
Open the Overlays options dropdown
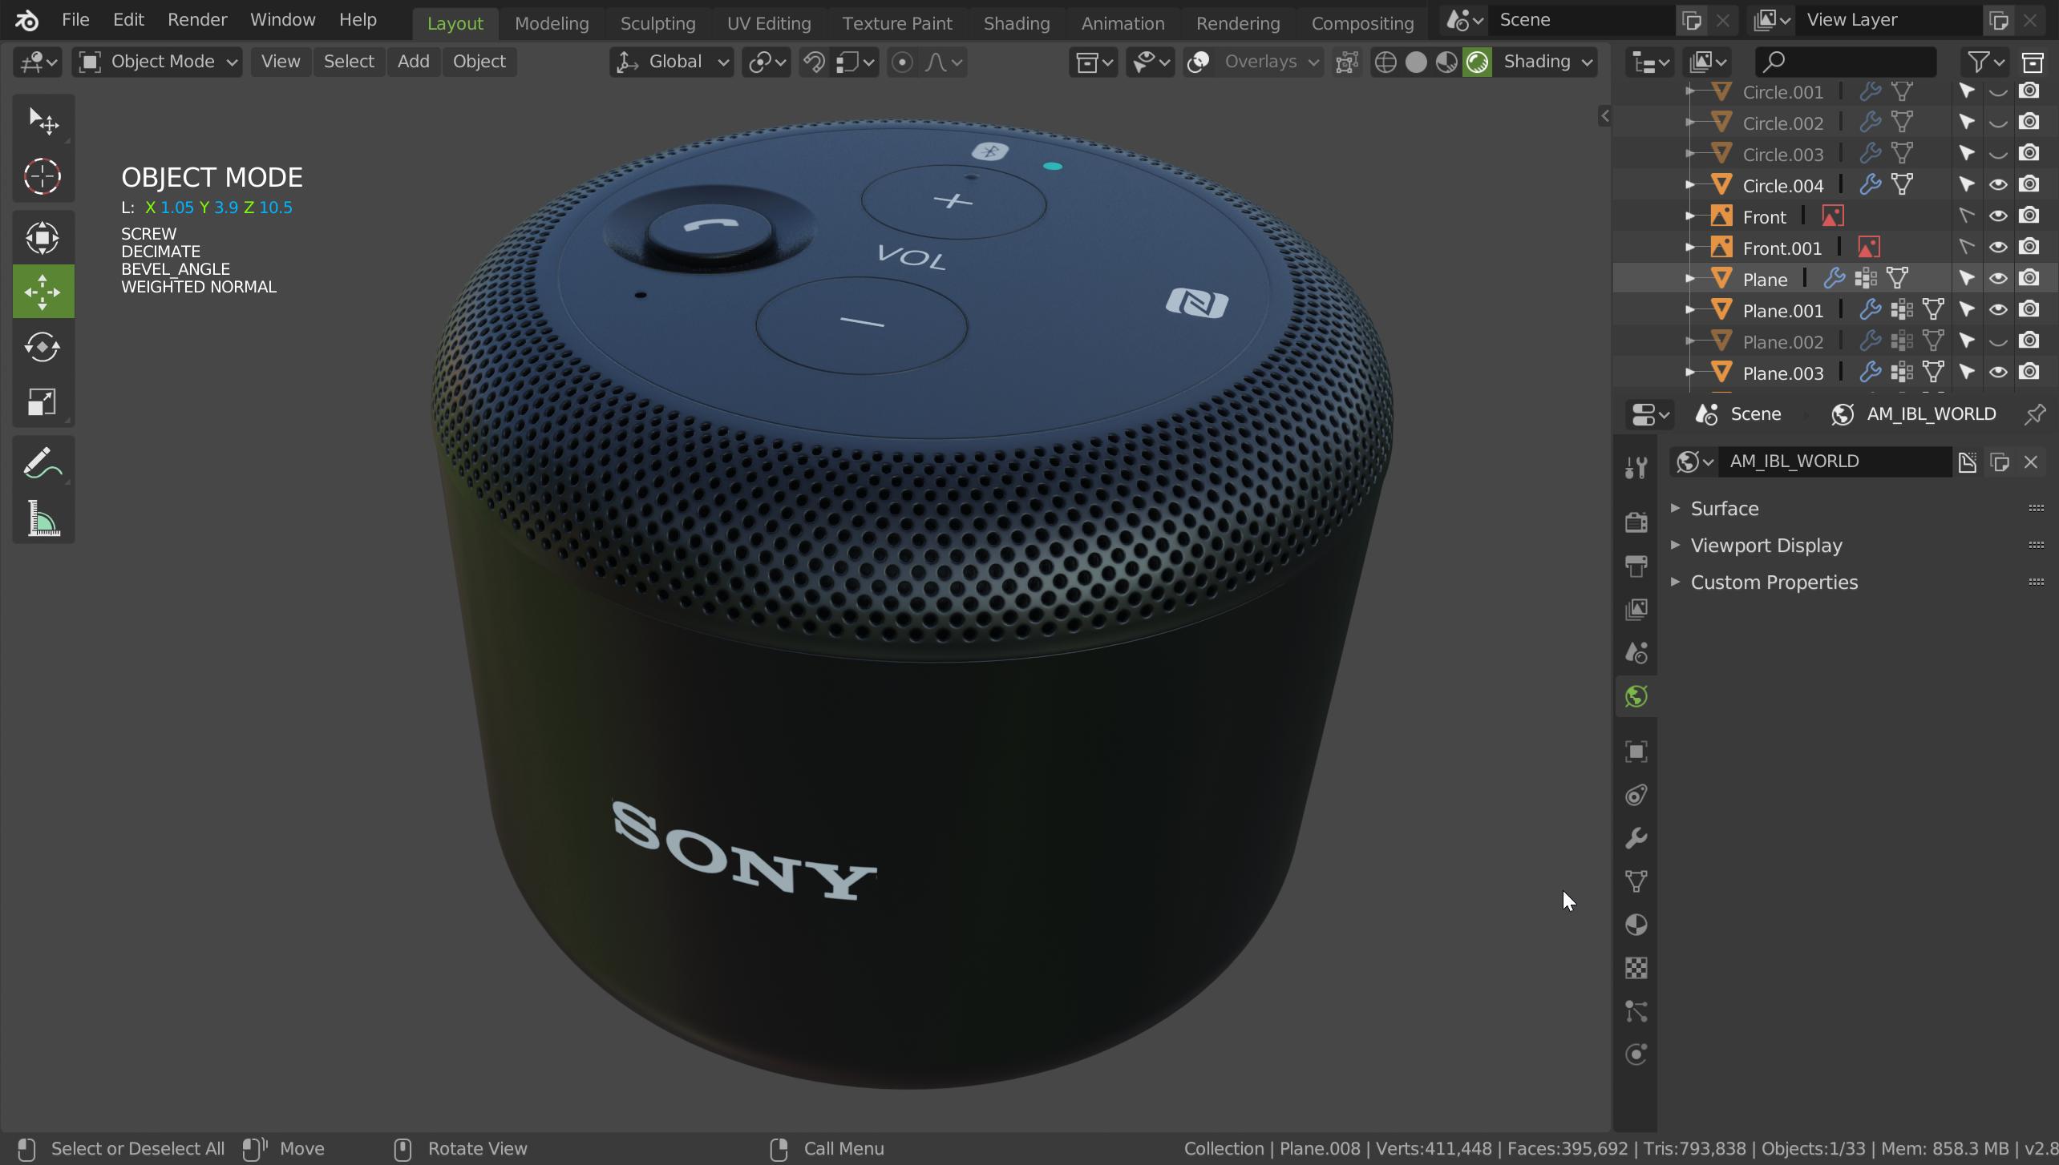pyautogui.click(x=1269, y=62)
